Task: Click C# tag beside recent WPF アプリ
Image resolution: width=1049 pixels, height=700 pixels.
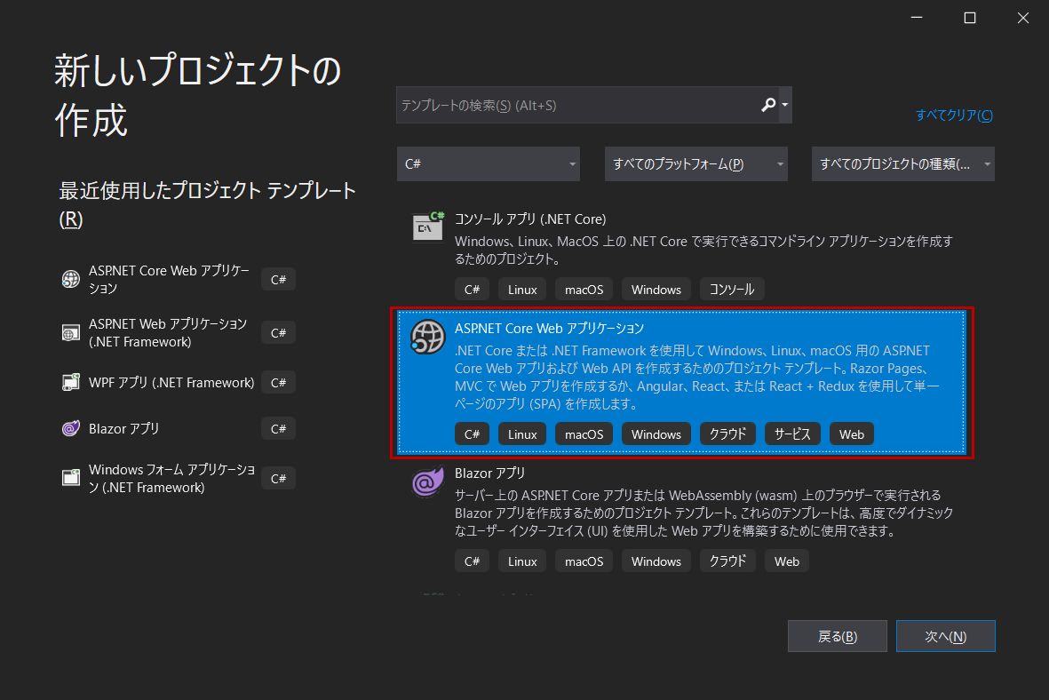Action: coord(278,382)
